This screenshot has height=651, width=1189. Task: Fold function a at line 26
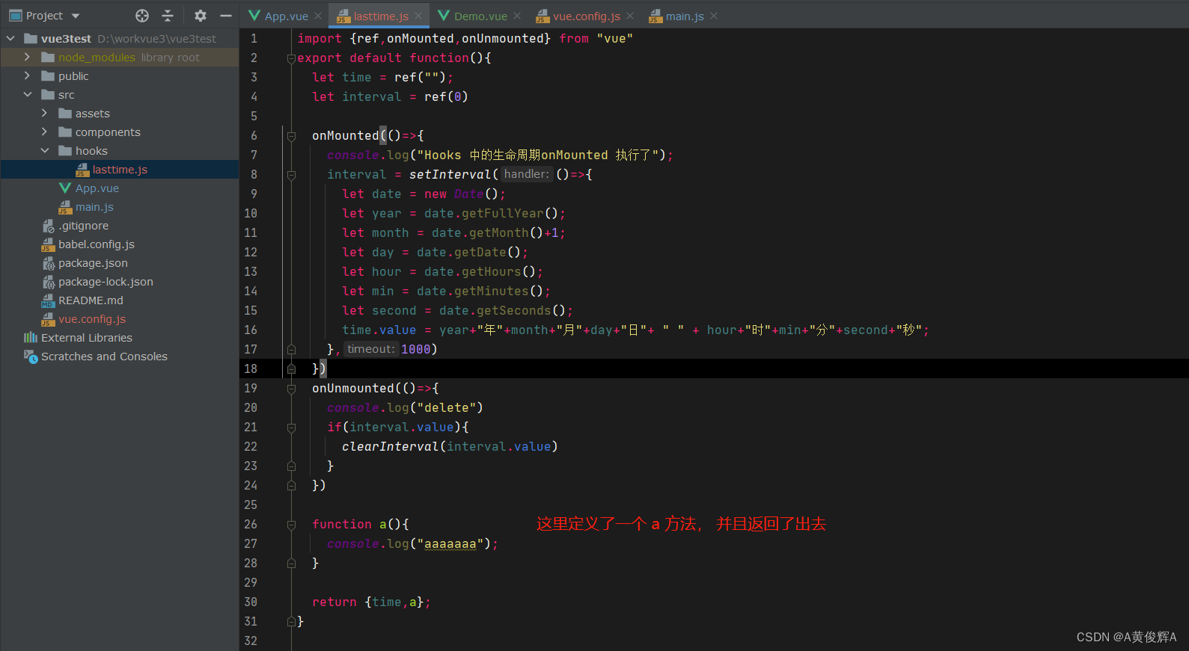(291, 525)
